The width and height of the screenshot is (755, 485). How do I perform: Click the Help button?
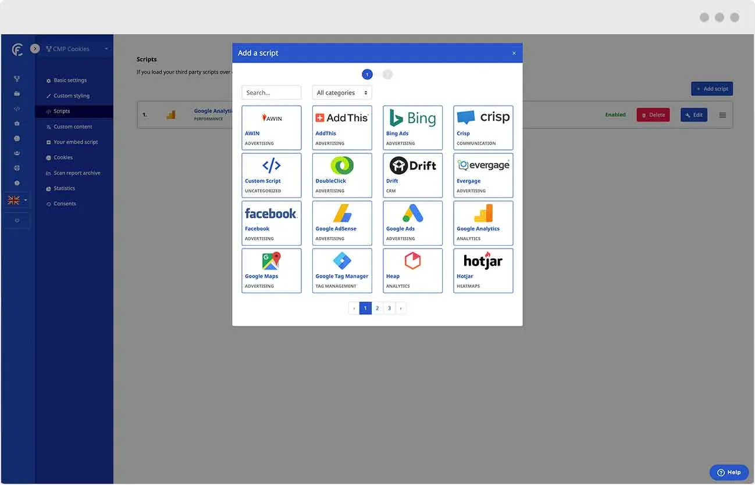[x=729, y=472]
